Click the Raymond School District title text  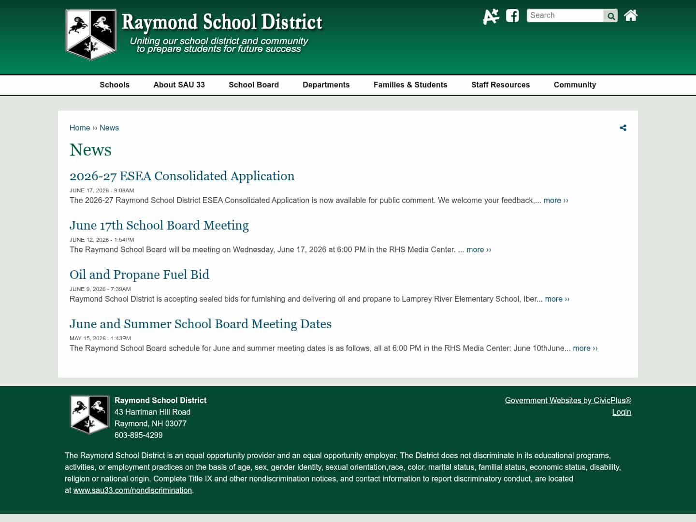coord(222,22)
